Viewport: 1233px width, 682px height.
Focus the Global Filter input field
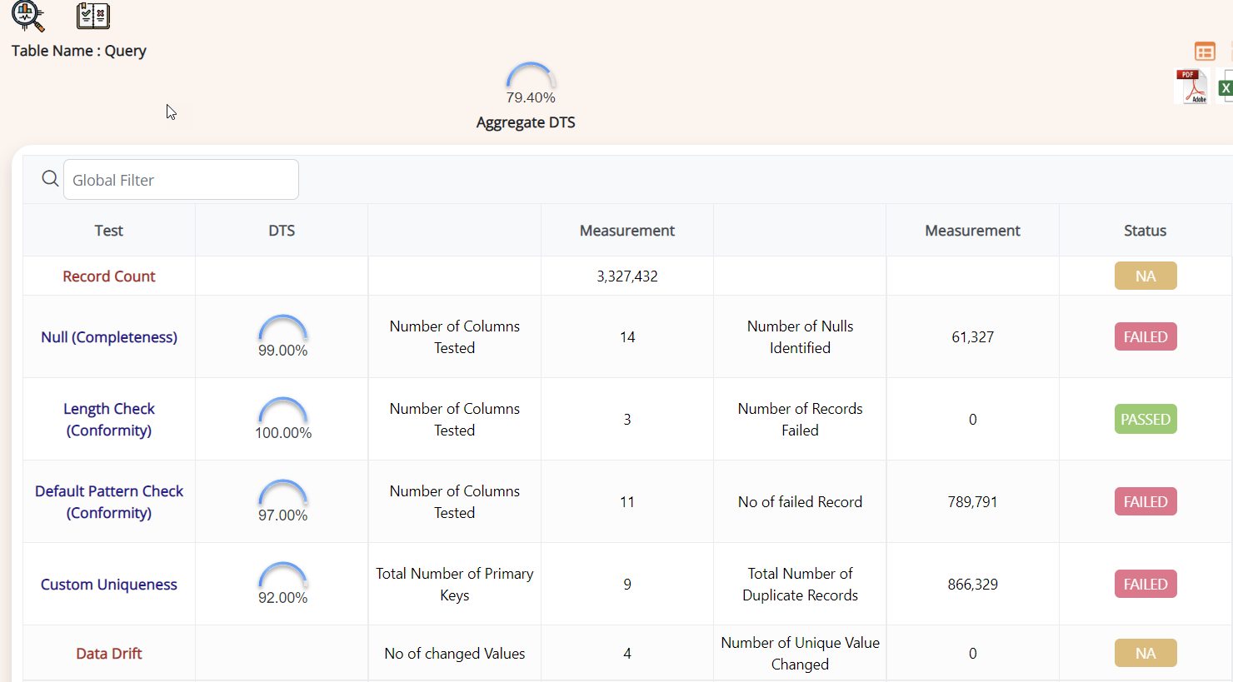pyautogui.click(x=181, y=180)
